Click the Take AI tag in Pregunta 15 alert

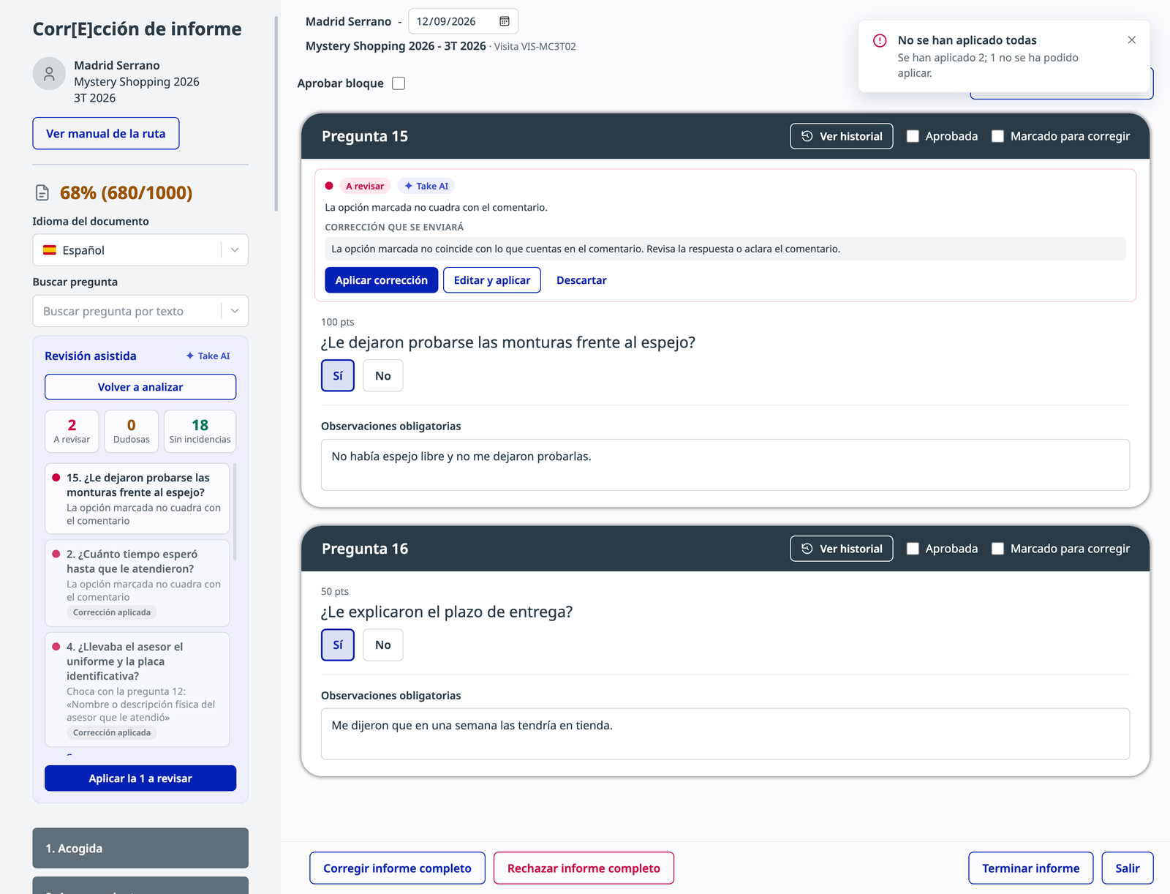pyautogui.click(x=426, y=186)
